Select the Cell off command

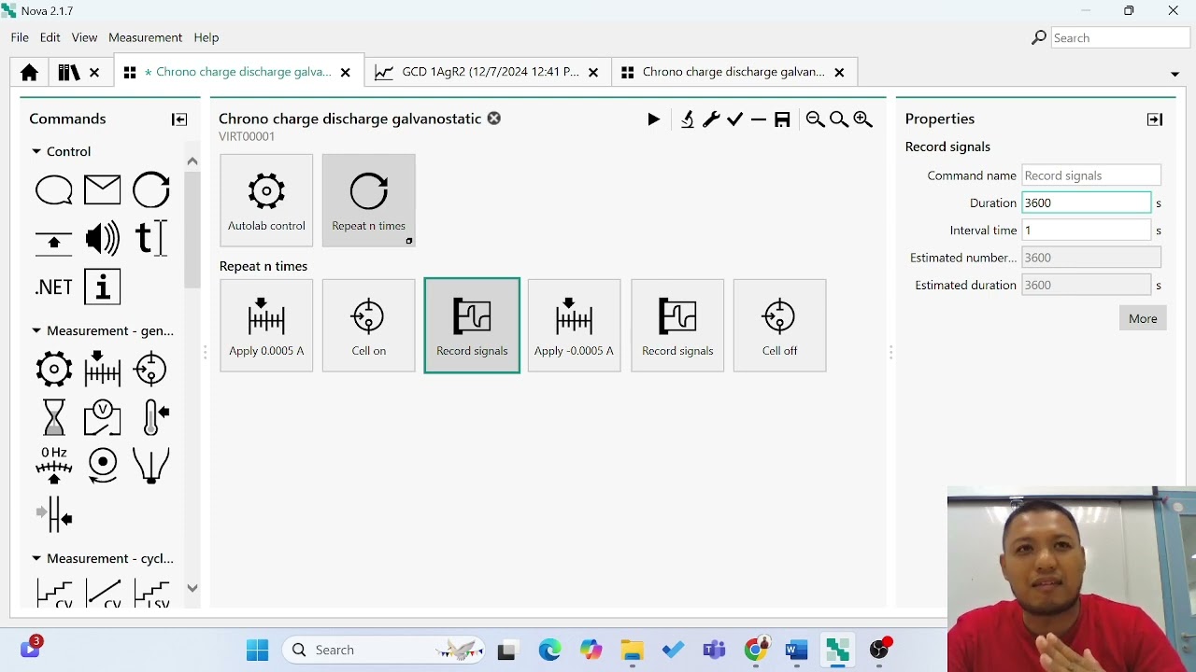pyautogui.click(x=779, y=326)
